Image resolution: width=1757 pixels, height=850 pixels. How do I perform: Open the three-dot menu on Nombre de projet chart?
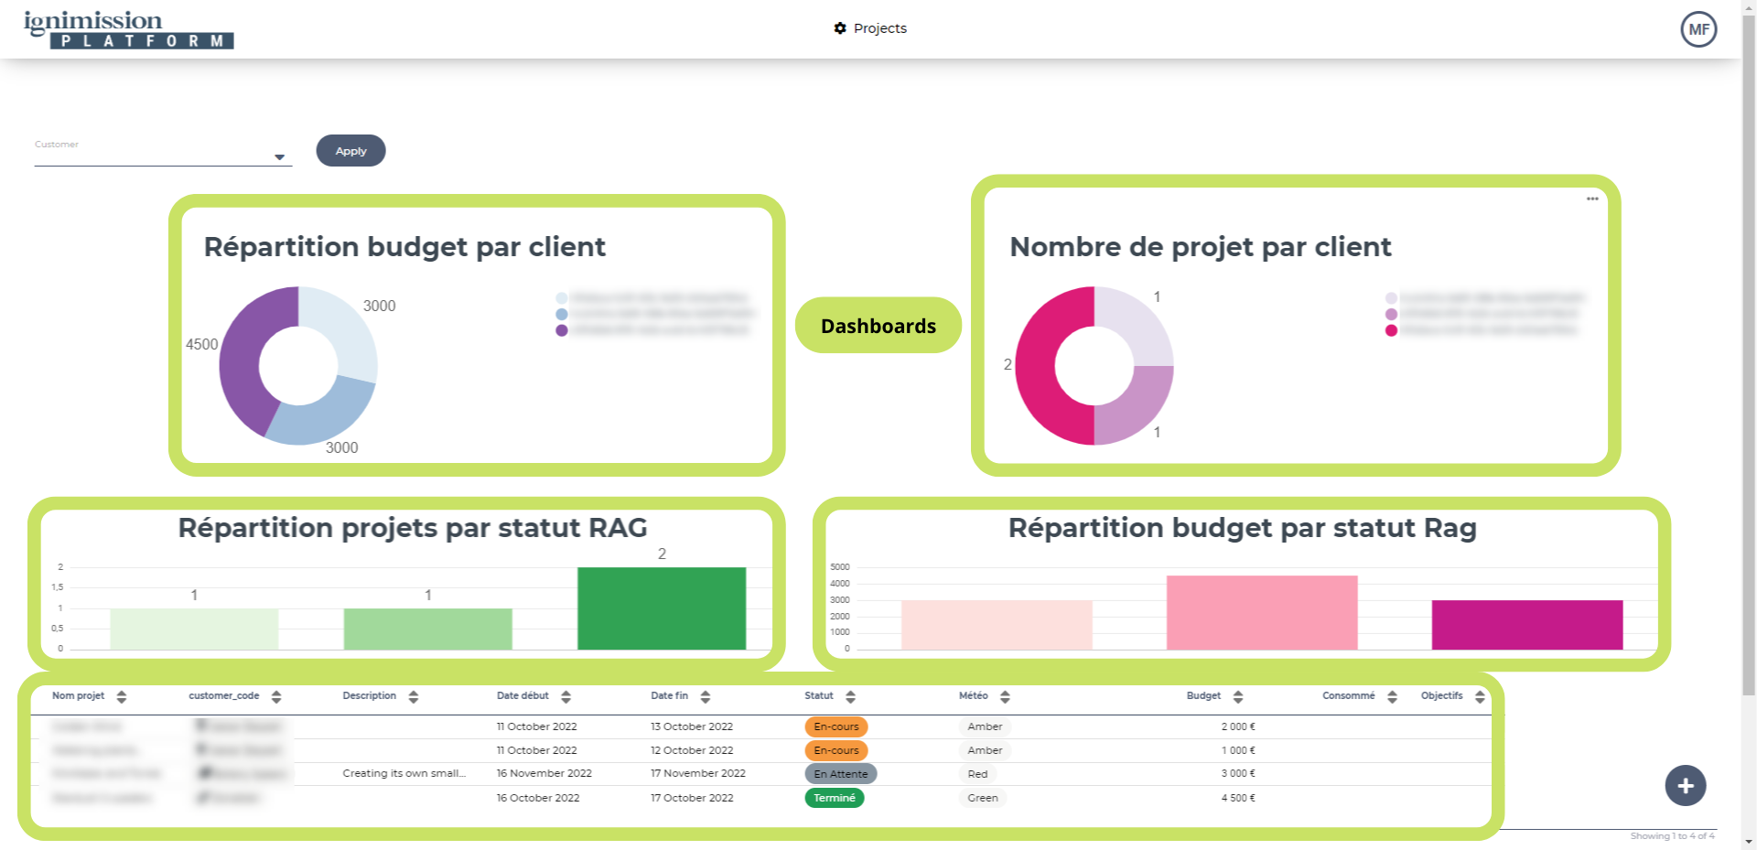(x=1592, y=199)
